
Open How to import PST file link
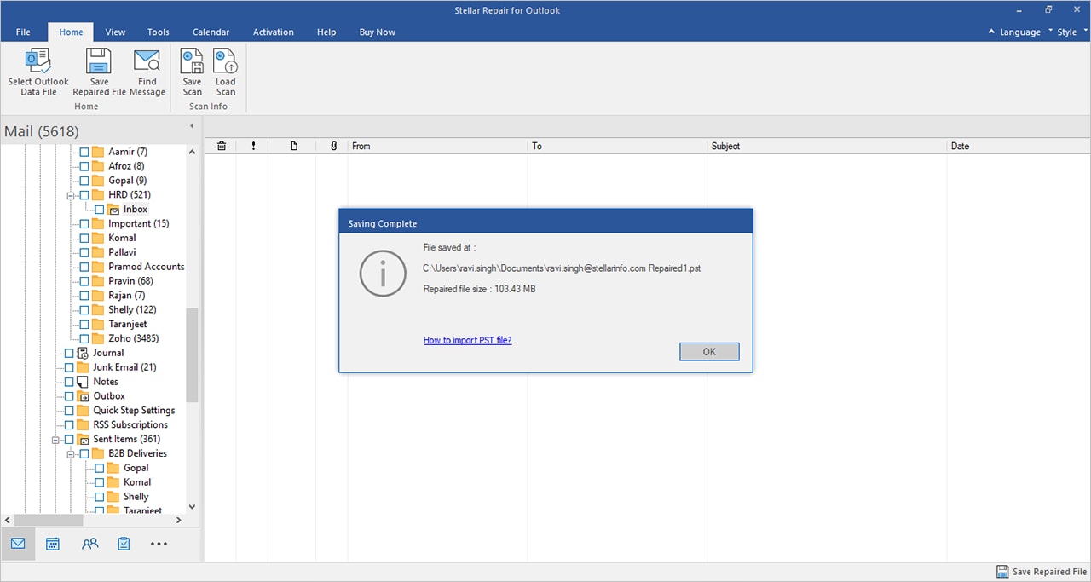[467, 340]
